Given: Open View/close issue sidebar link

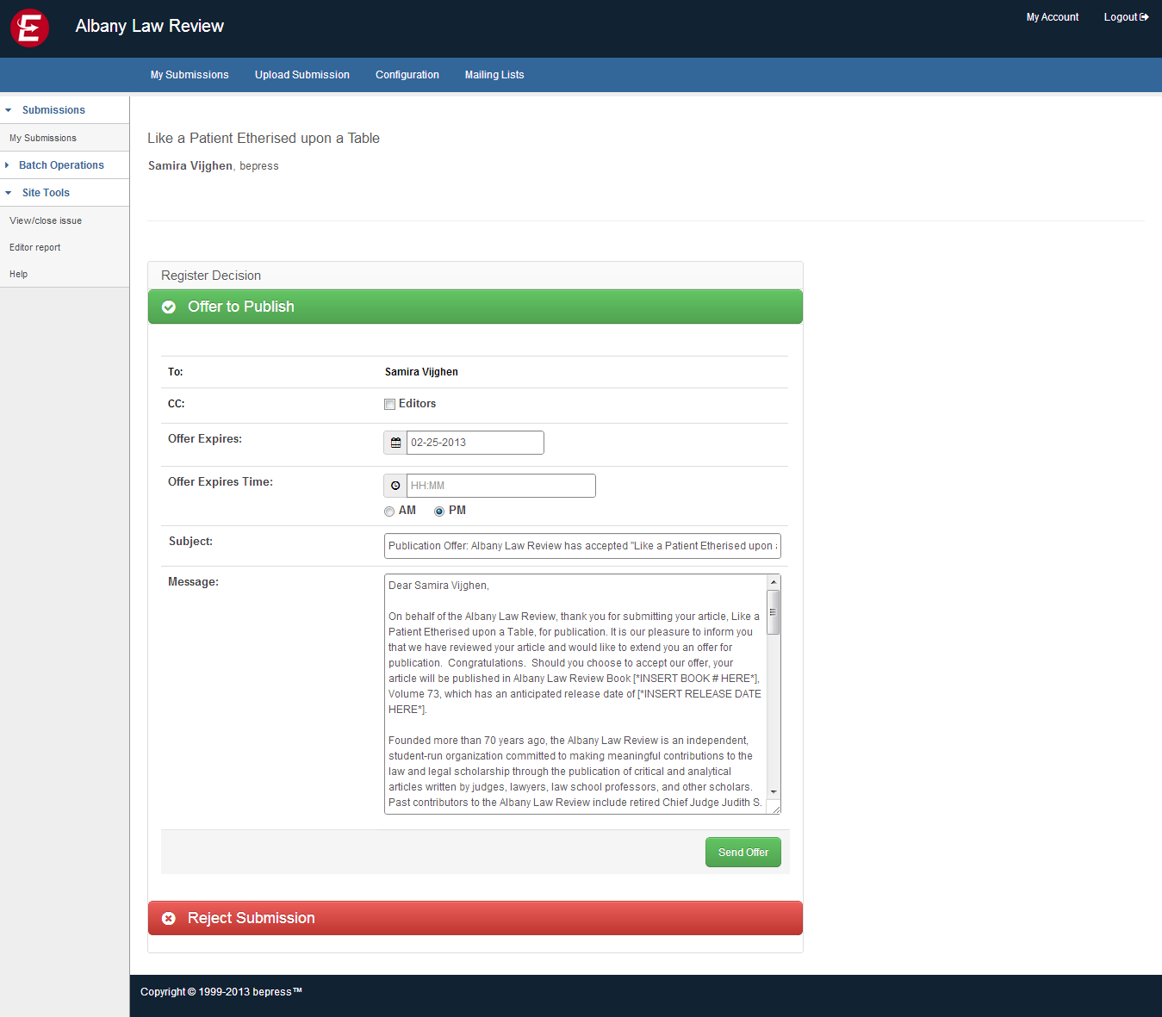Looking at the screenshot, I should click(x=46, y=220).
